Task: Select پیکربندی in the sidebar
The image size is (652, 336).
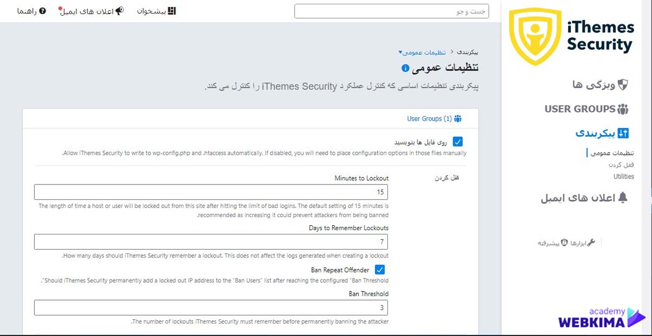Action: (x=595, y=133)
